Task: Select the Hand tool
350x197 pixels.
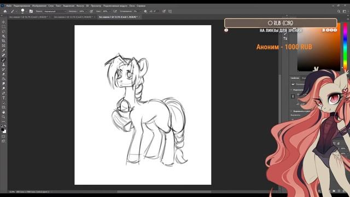Action: pyautogui.click(x=3, y=112)
